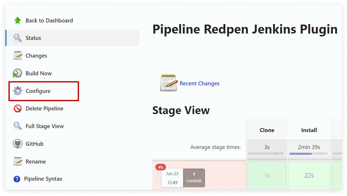Screen dimensions: 347x196
Task: Open the Changes page
Action: (36, 55)
